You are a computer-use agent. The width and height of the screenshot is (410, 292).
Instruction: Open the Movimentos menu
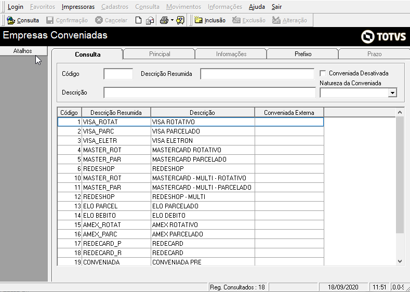click(x=183, y=7)
